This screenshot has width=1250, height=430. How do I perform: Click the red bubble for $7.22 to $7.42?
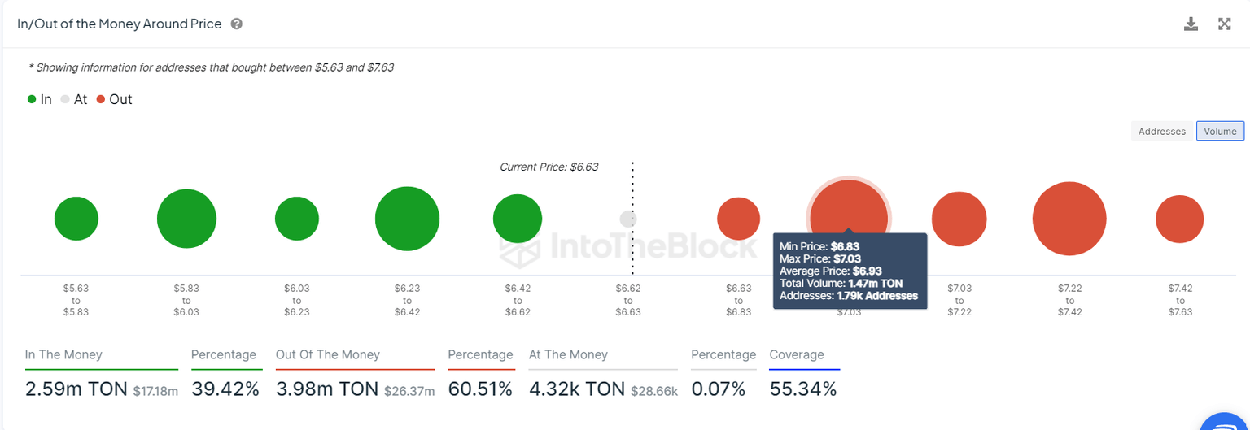(x=1069, y=219)
